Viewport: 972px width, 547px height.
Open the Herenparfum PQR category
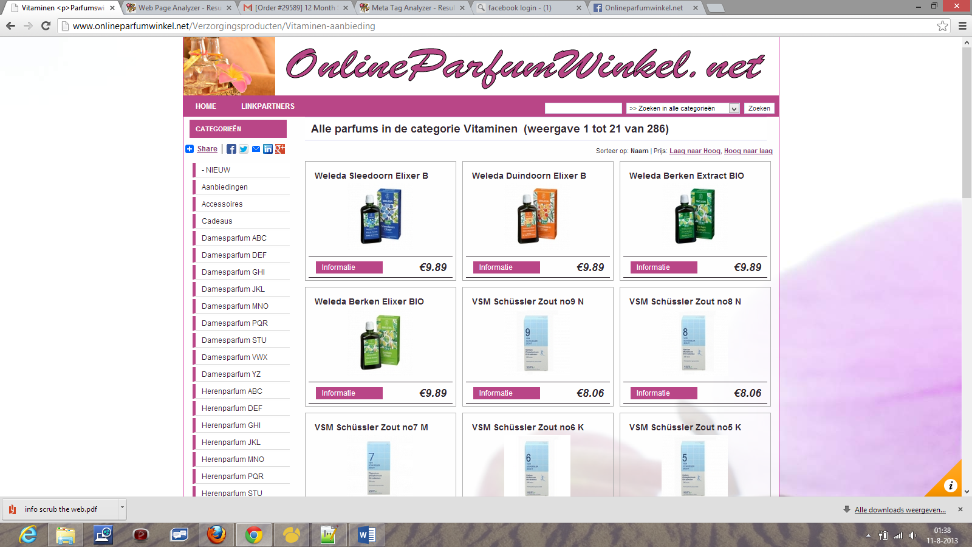click(x=233, y=476)
